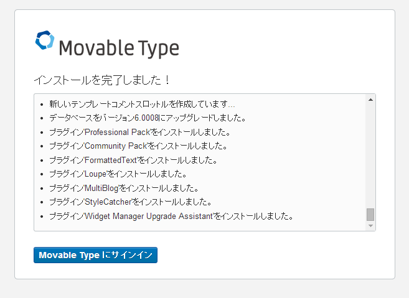Select the 新しいテンプレートコメントスロットル log line
The height and width of the screenshot is (298, 409).
coord(143,104)
